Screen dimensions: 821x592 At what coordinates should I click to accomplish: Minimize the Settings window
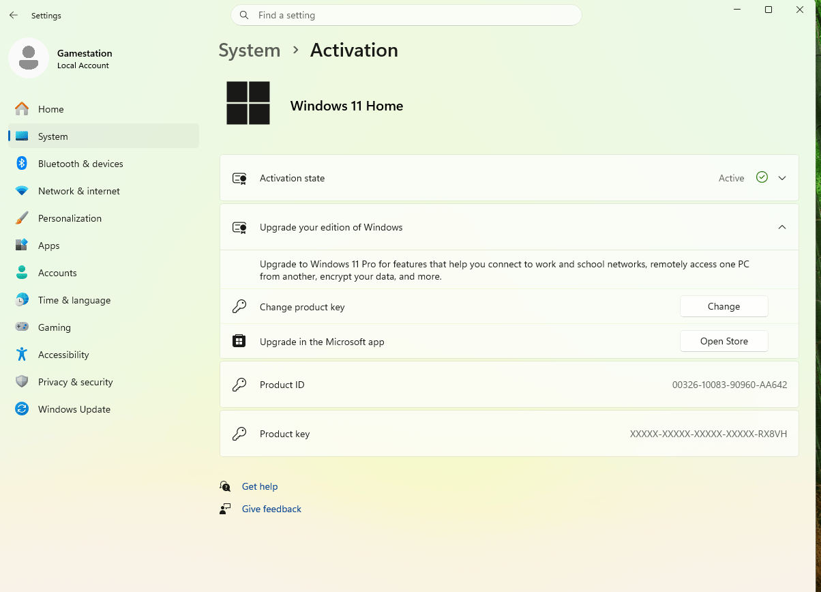pos(737,10)
